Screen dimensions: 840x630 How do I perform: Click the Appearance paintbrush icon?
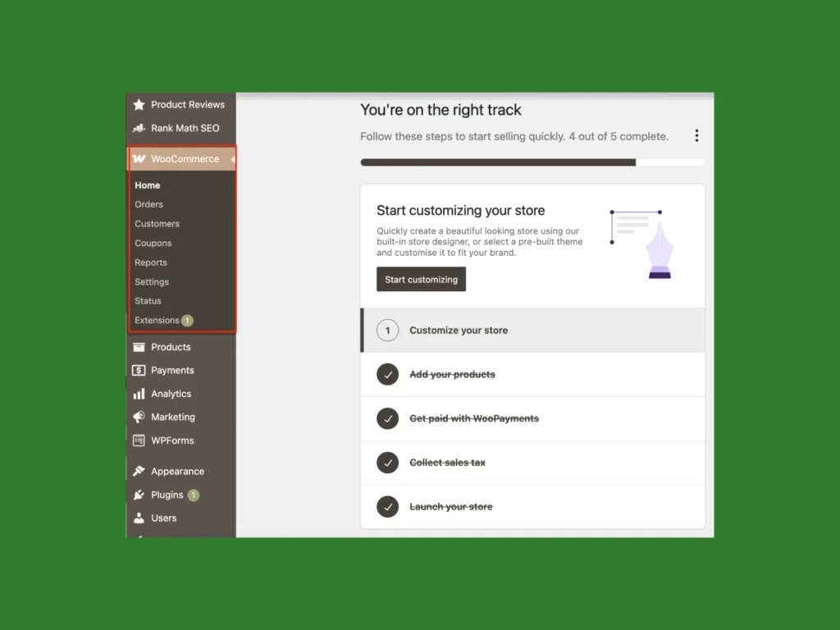click(139, 472)
